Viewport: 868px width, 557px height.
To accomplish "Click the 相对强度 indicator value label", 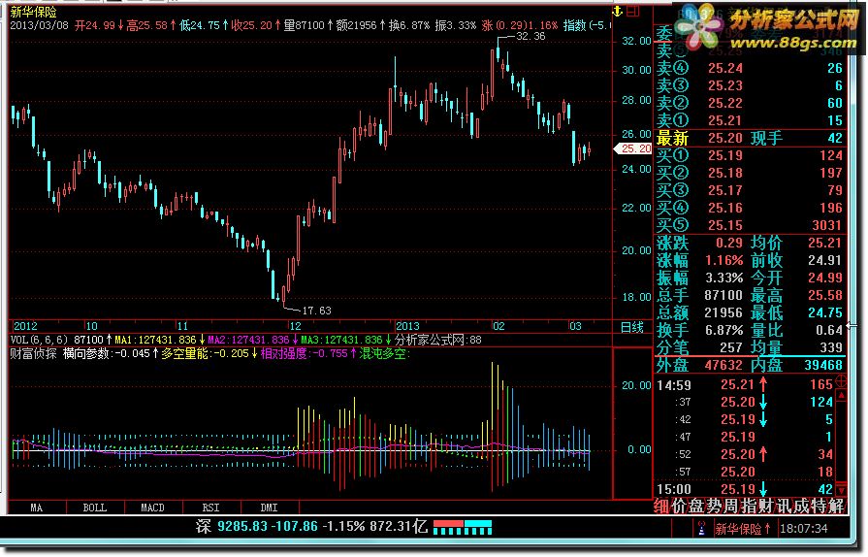I will click(x=304, y=354).
